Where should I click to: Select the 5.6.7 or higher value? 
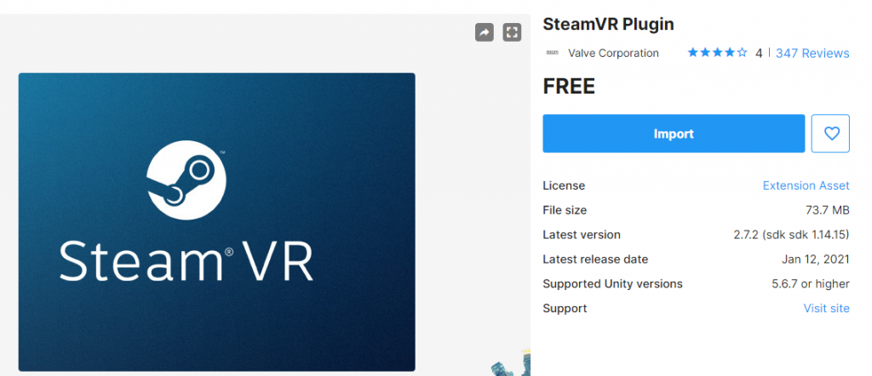coord(811,284)
